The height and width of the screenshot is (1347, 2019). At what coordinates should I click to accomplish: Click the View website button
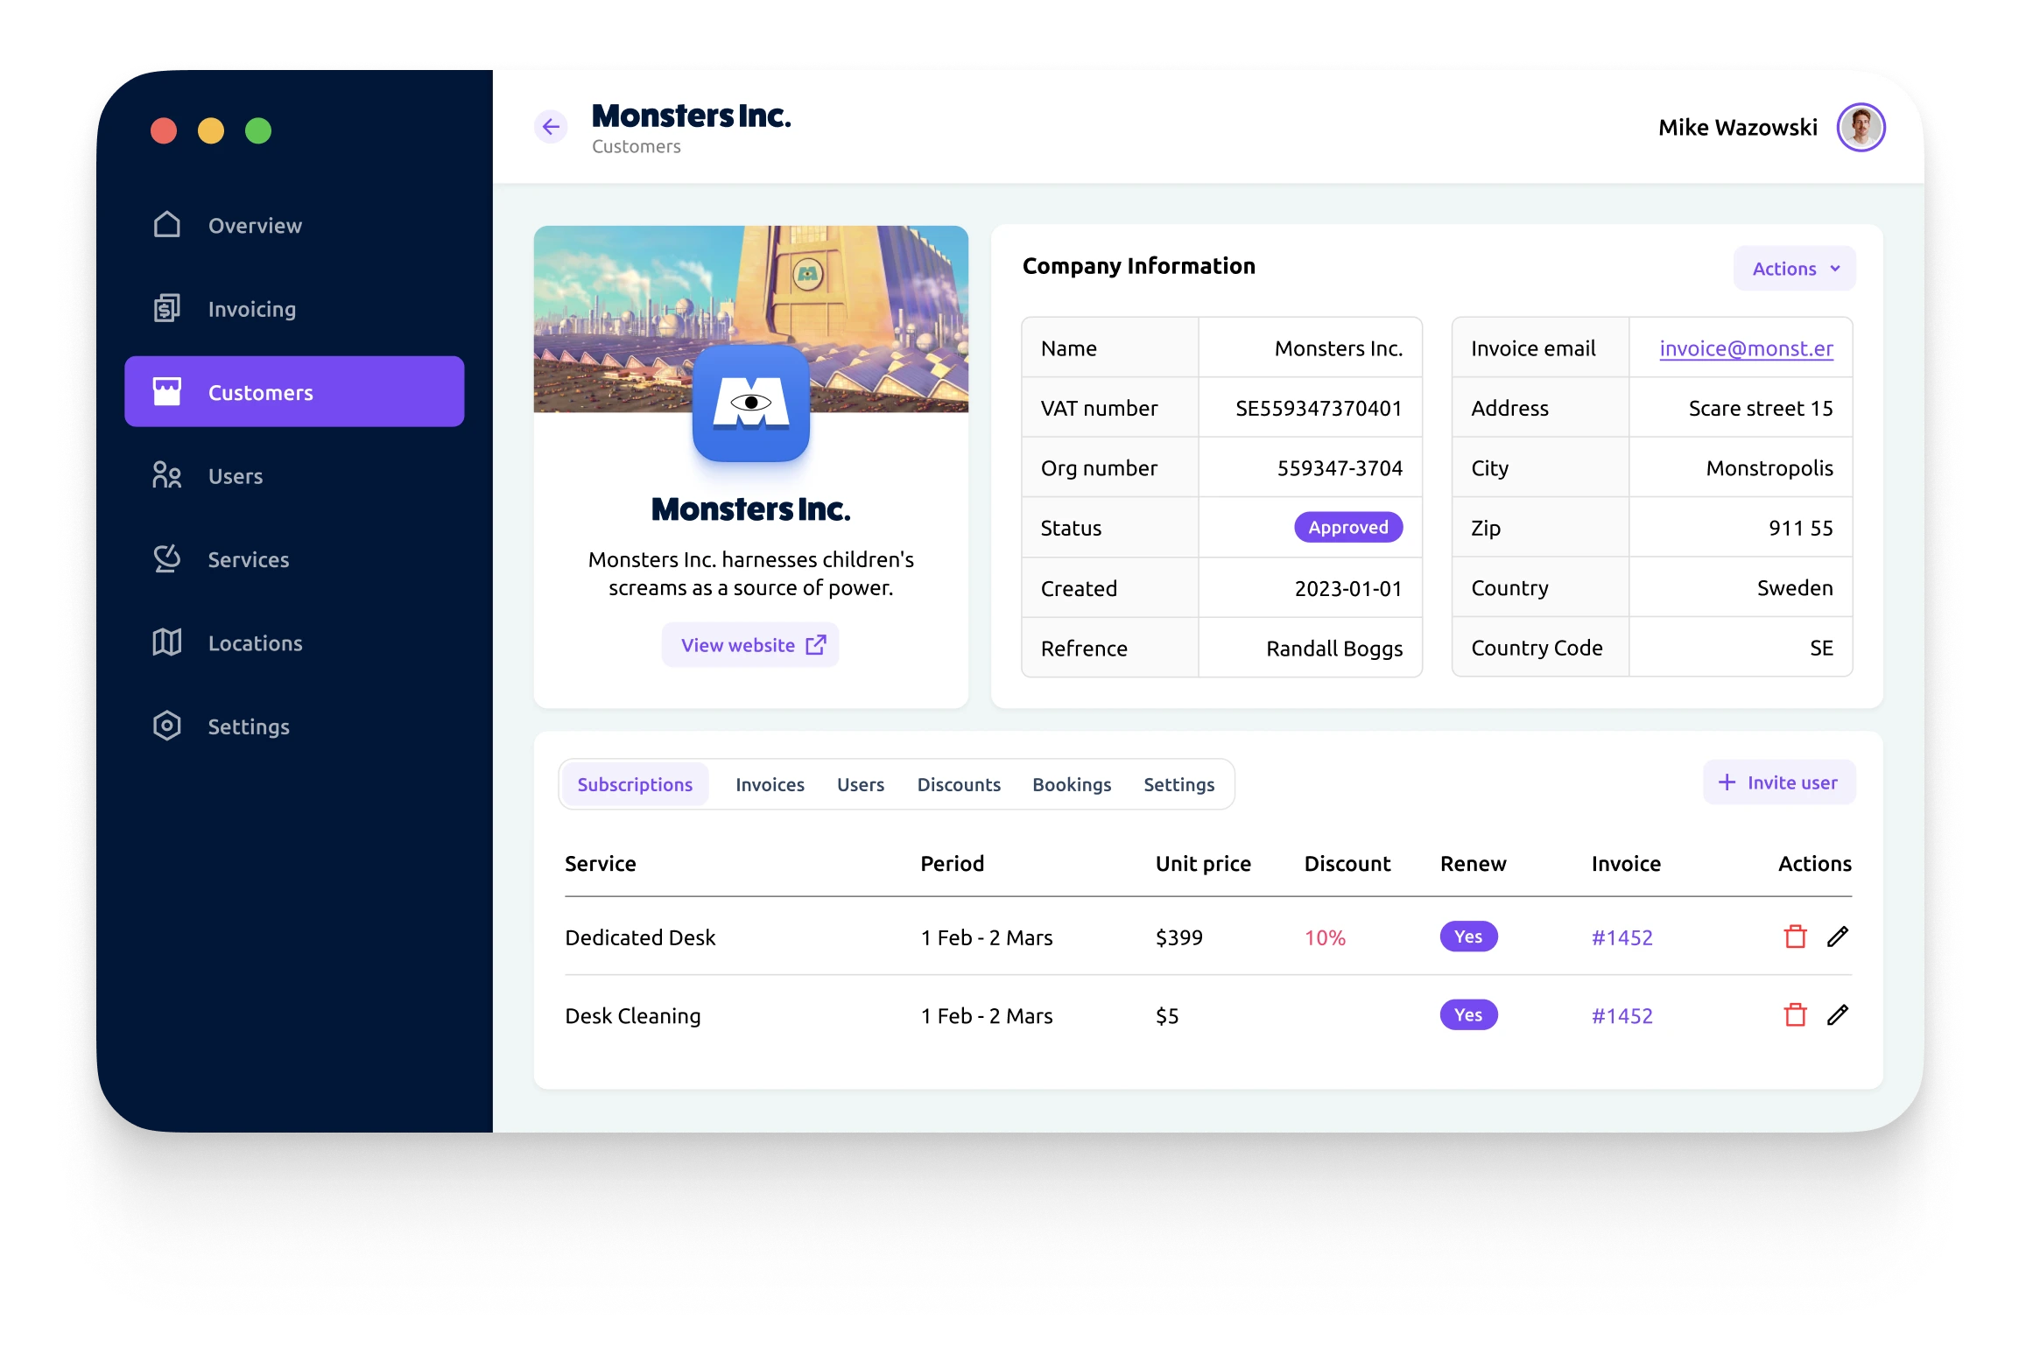tap(750, 644)
